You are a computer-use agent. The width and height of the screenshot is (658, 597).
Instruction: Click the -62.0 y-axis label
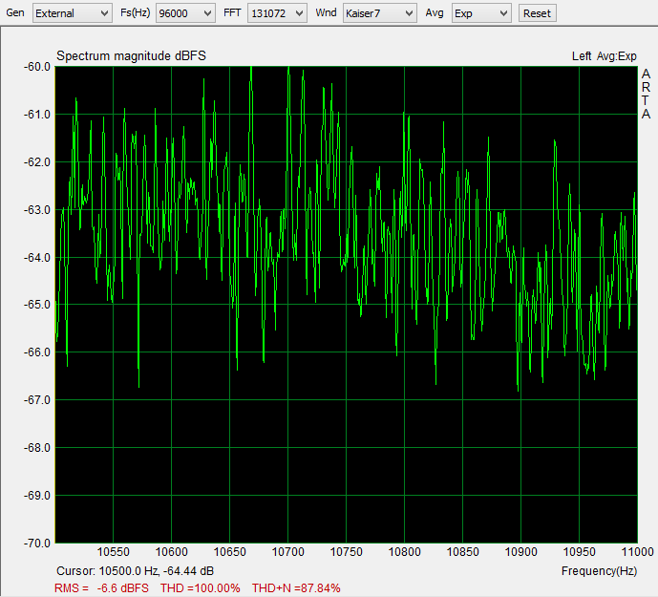[37, 162]
